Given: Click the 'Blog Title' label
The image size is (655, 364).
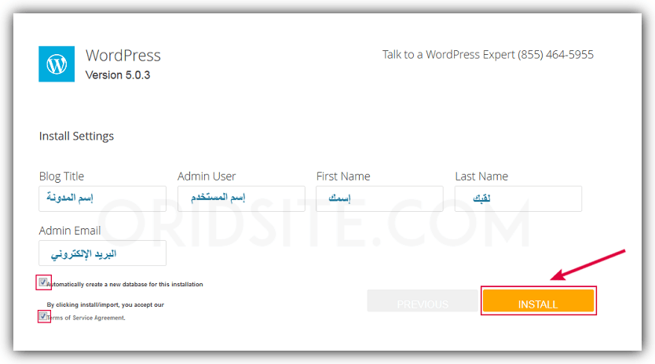Looking at the screenshot, I should 61,177.
